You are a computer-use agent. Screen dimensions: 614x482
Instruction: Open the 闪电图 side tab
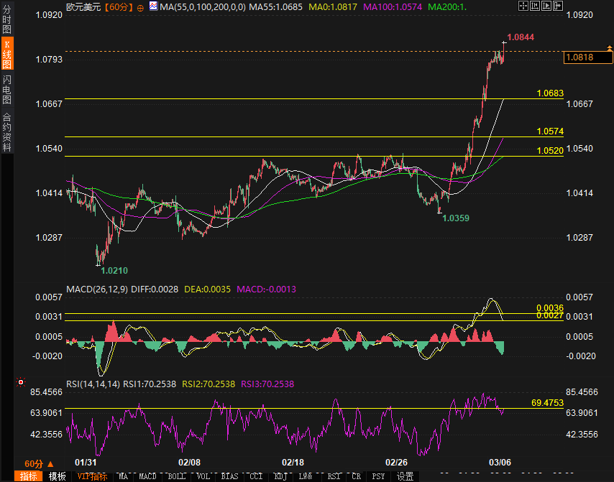[x=6, y=89]
